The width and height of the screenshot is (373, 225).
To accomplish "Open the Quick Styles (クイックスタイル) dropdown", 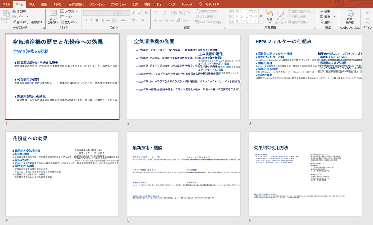I will pyautogui.click(x=281, y=17).
